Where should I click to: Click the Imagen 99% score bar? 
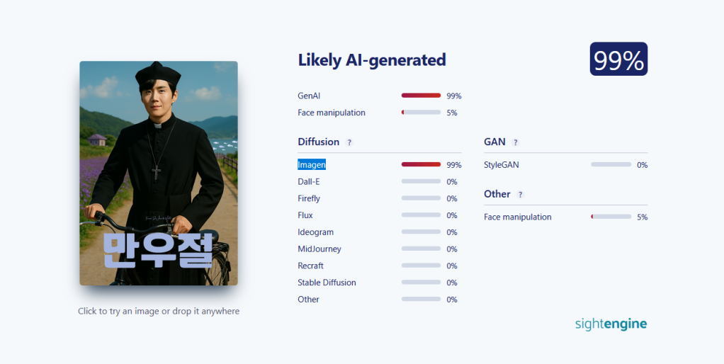pyautogui.click(x=421, y=164)
